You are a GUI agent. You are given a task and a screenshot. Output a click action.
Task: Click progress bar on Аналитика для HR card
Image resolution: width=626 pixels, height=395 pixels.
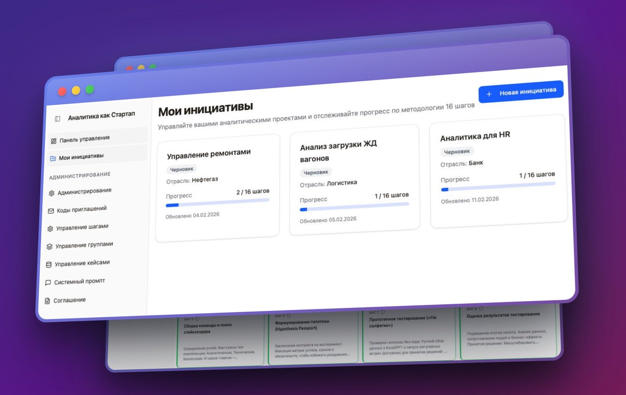pyautogui.click(x=498, y=186)
